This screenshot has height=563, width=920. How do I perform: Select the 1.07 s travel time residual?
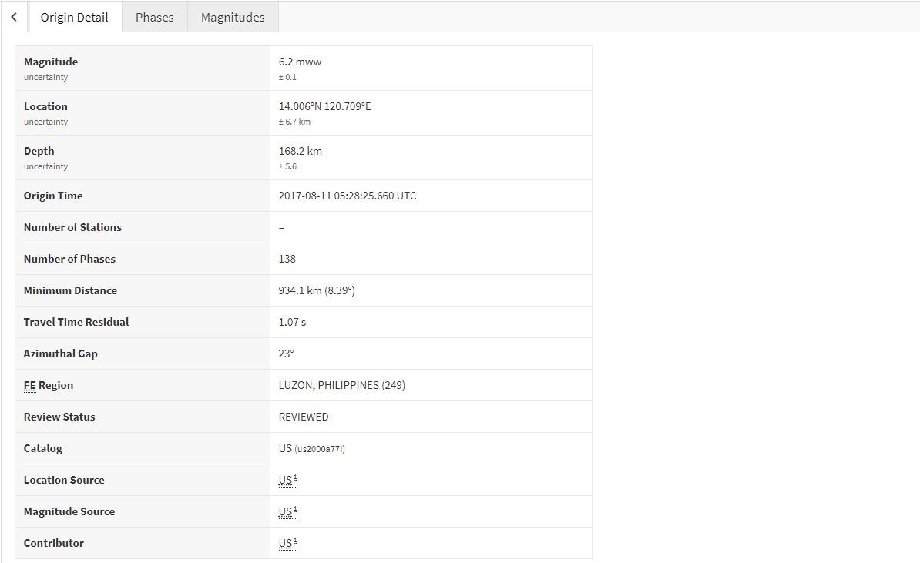coord(292,322)
